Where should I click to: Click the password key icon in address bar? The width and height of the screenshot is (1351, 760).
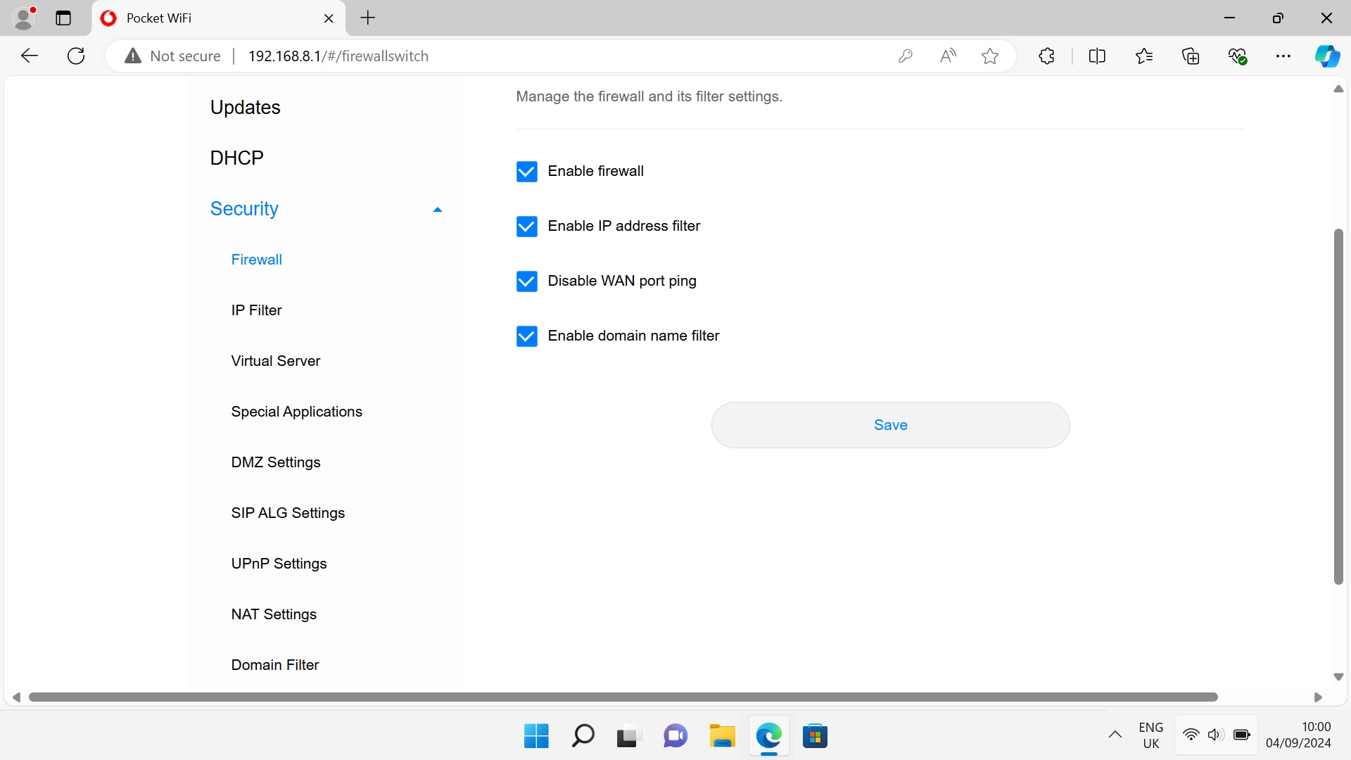906,56
